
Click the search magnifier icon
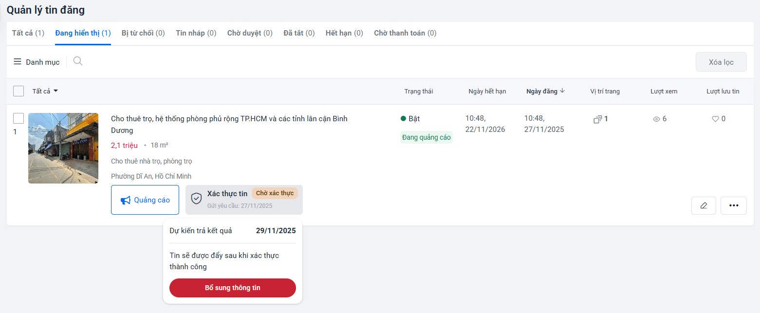77,61
